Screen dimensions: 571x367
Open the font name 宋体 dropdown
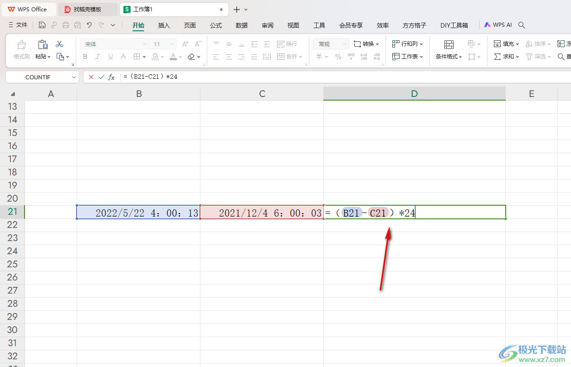145,44
